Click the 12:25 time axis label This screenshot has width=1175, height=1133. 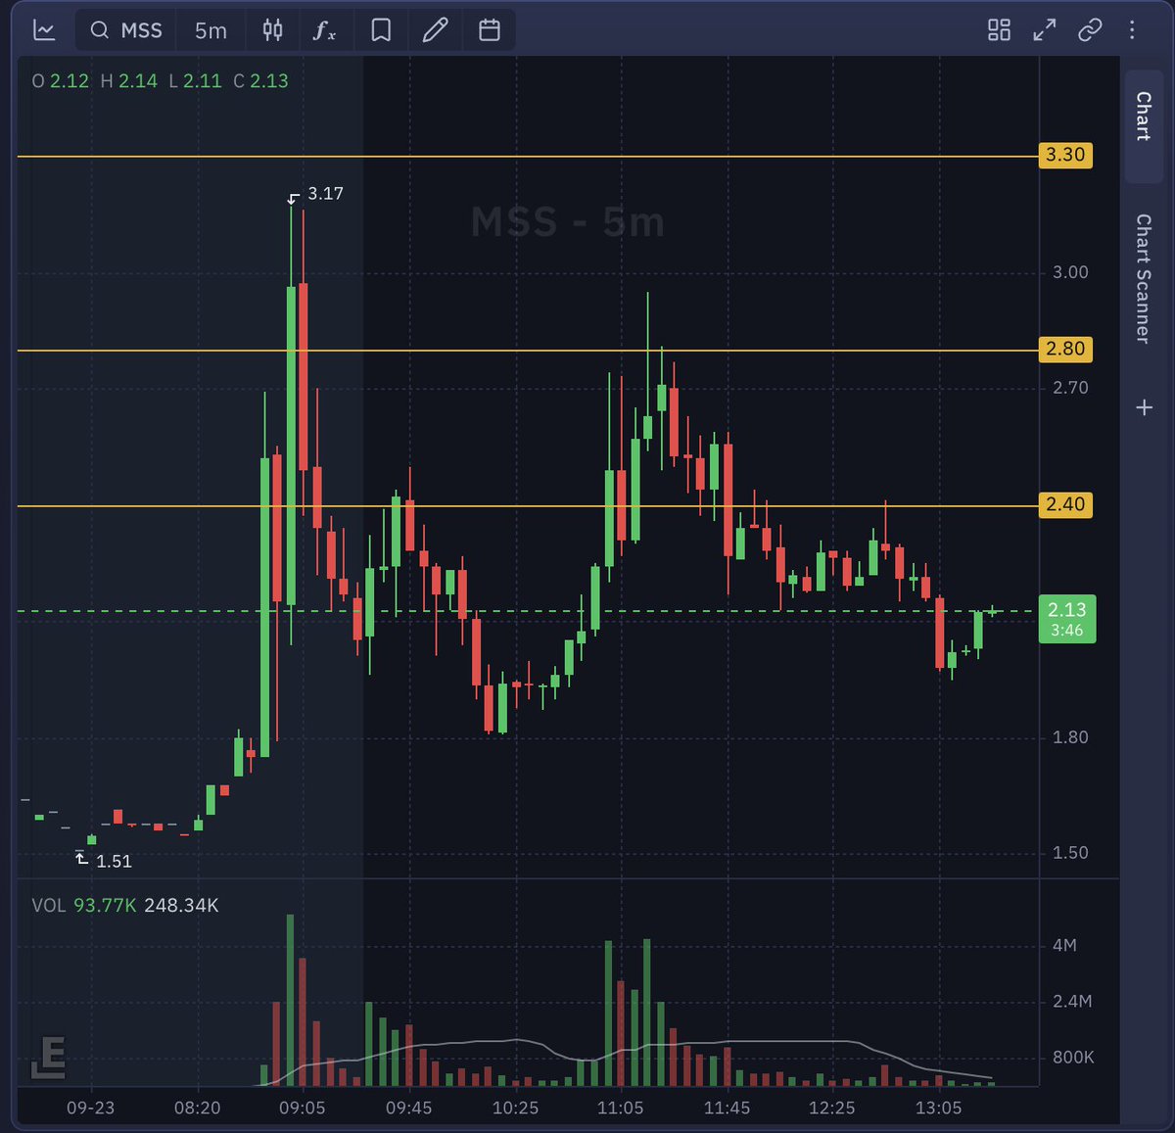[x=831, y=1108]
